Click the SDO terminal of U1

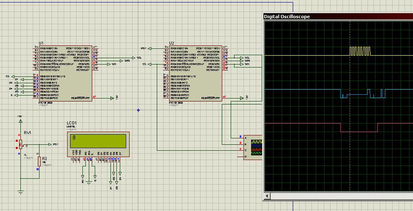[125, 61]
